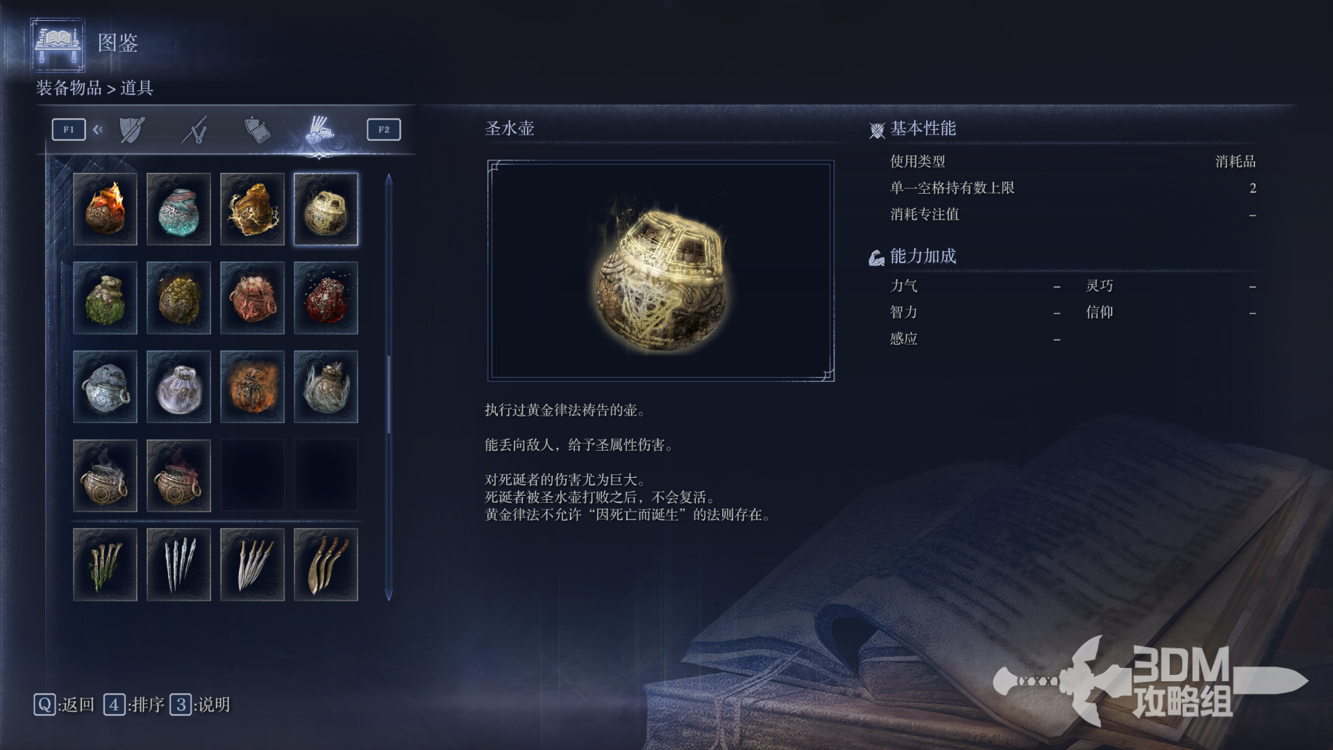Open the crossed weapons category tab

click(x=195, y=130)
